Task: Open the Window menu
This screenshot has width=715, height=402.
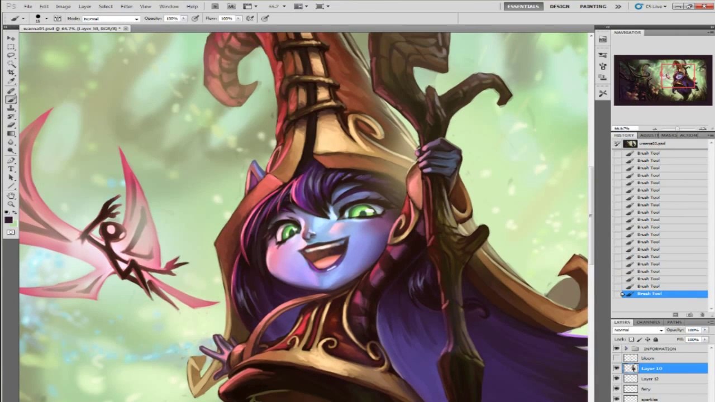Action: (x=169, y=6)
